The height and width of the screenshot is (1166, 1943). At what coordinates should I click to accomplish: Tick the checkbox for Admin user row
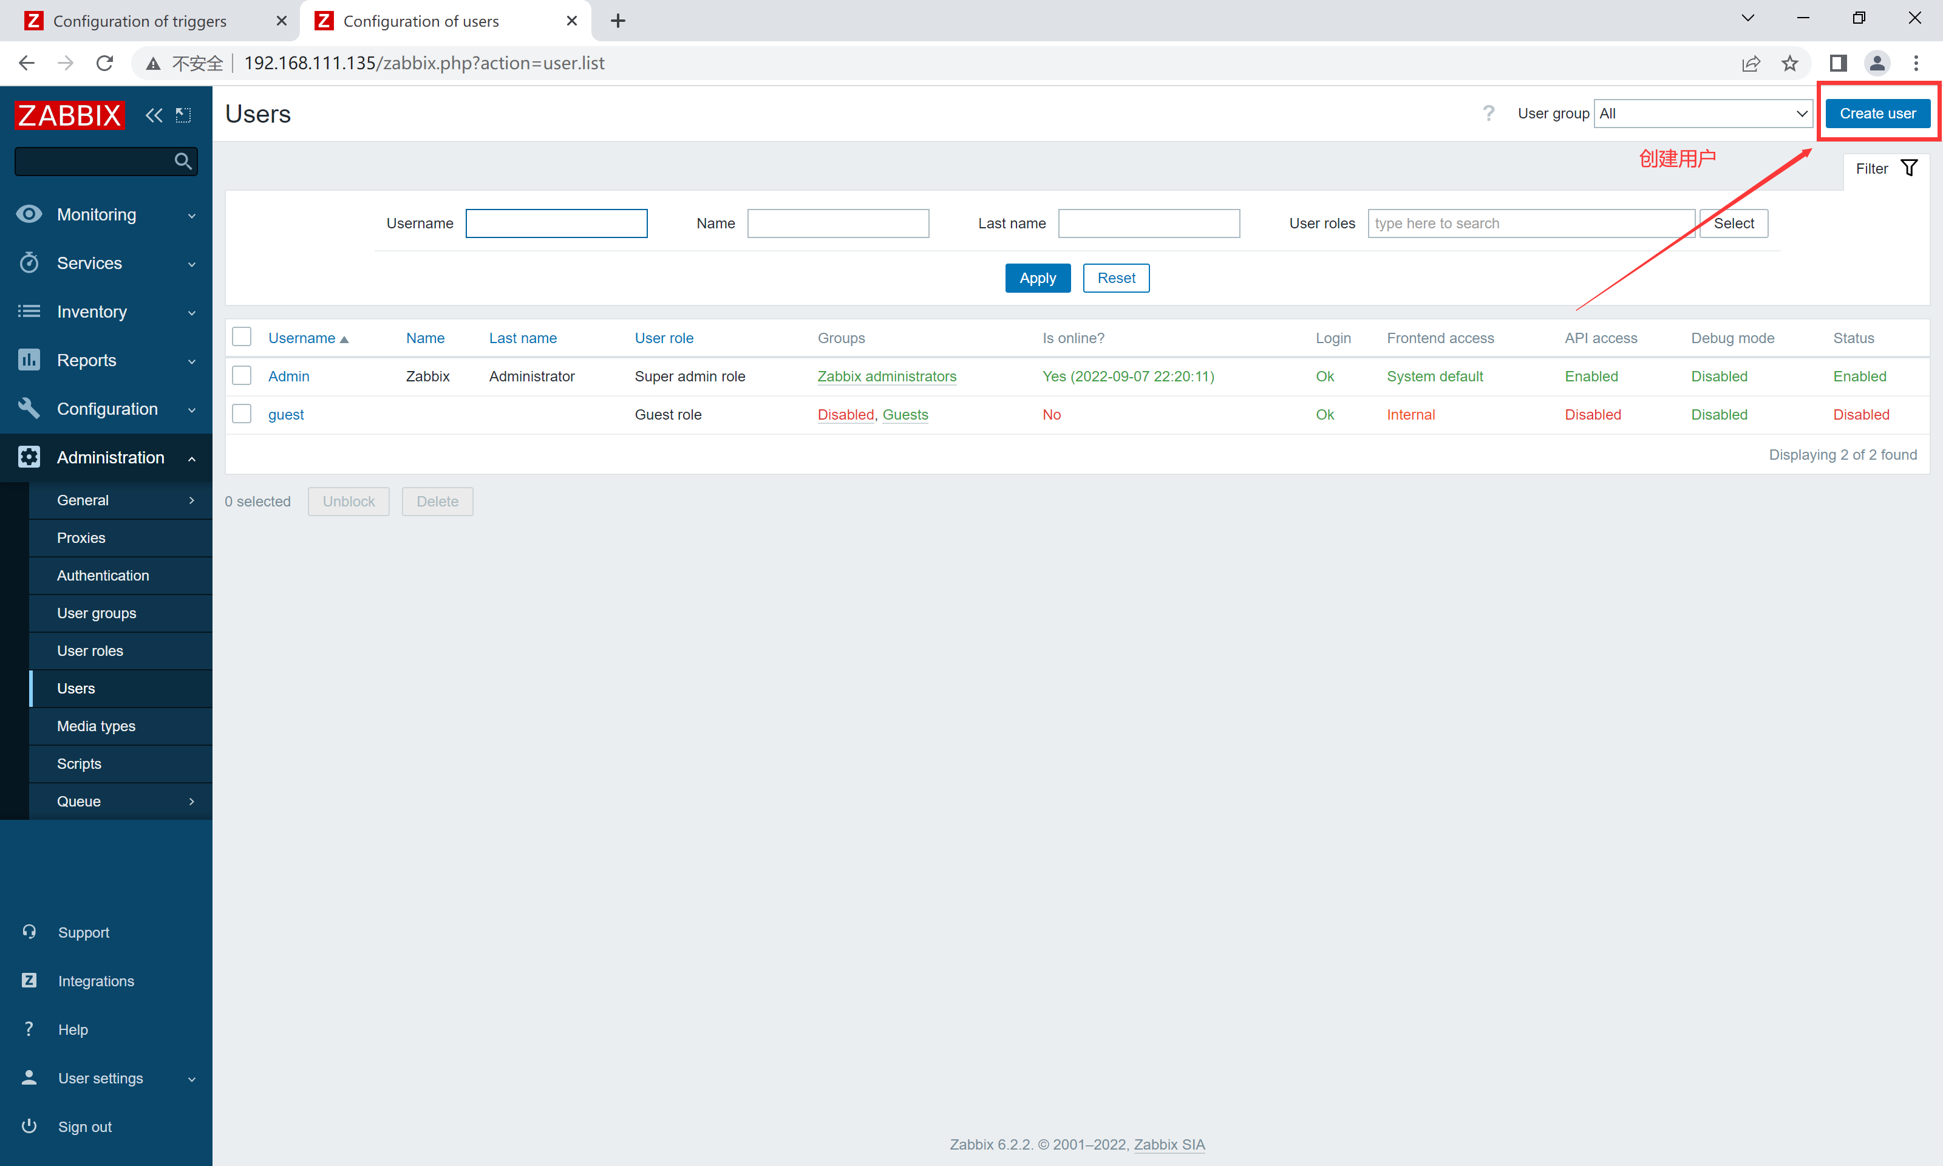(242, 375)
